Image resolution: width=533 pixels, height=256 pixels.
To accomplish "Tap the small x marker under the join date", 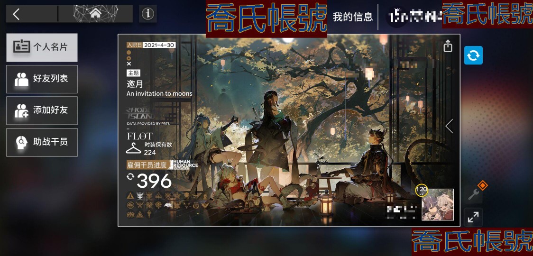I will pyautogui.click(x=129, y=64).
